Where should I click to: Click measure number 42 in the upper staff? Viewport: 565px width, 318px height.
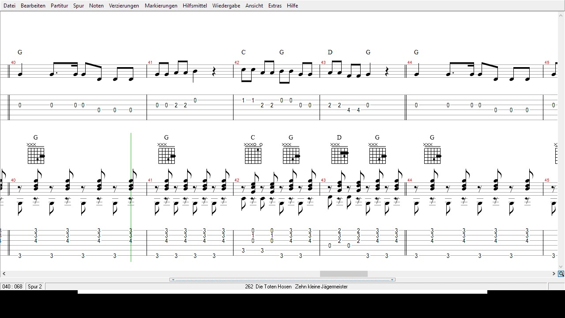[237, 63]
